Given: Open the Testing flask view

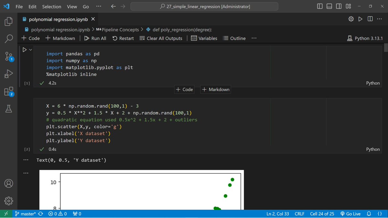Looking at the screenshot, I should click(x=8, y=109).
